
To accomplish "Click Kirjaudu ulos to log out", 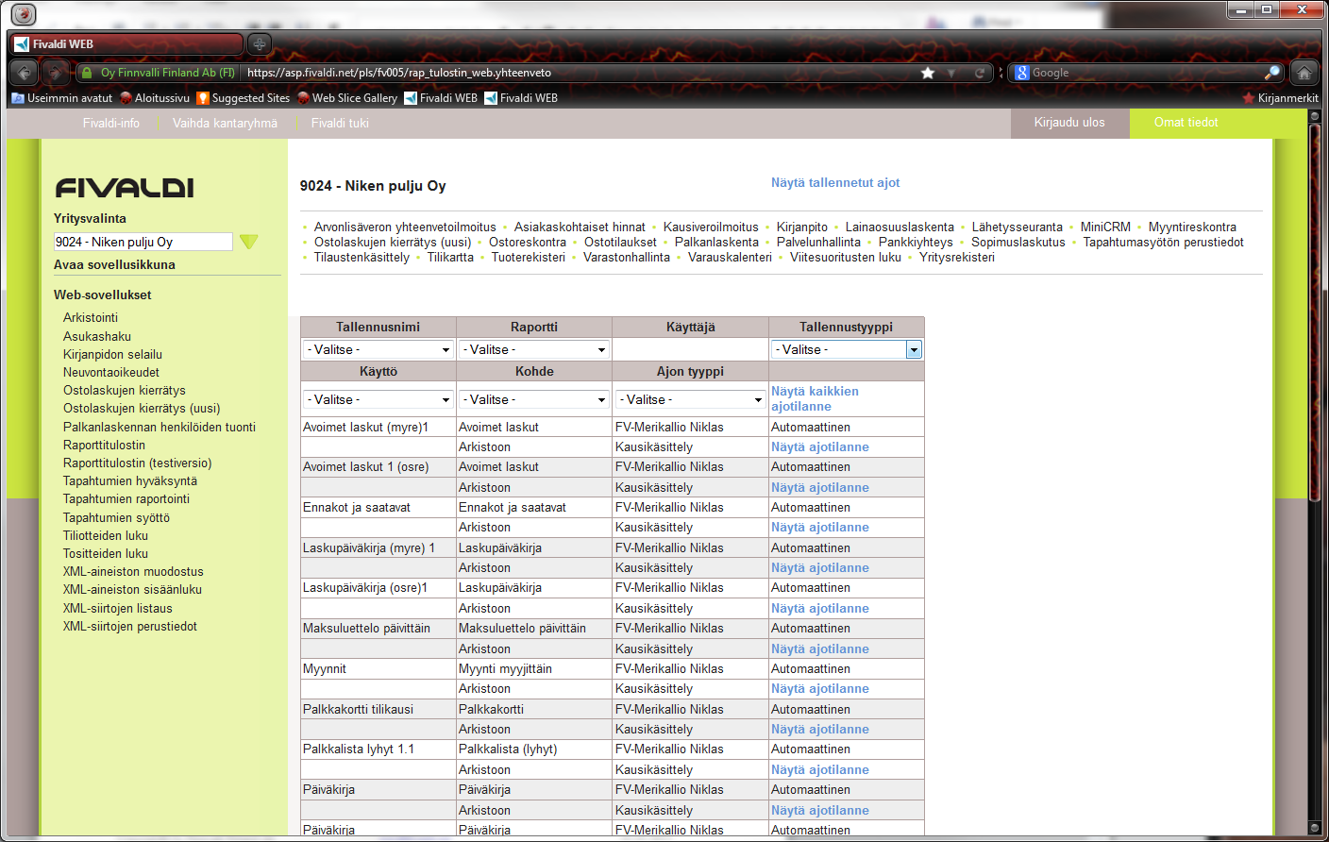I will pyautogui.click(x=1069, y=123).
